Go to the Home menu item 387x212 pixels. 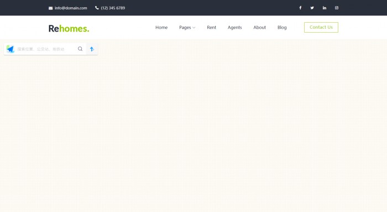(161, 28)
